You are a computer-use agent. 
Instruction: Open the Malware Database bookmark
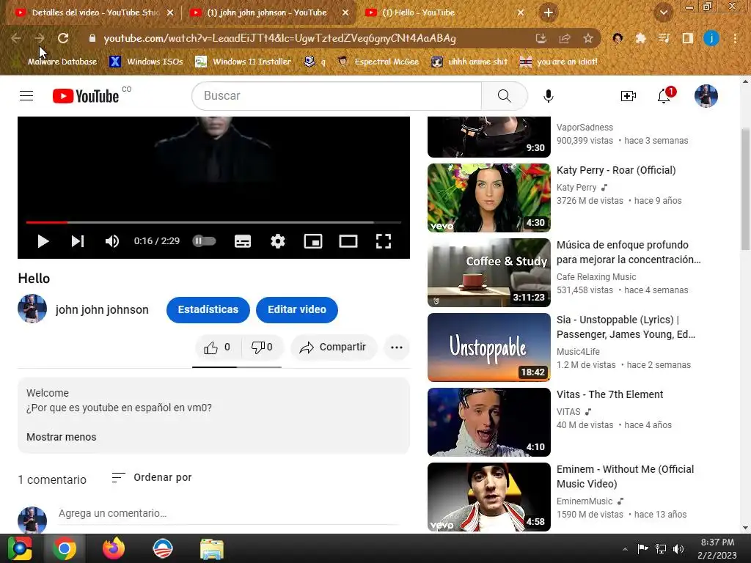55,62
